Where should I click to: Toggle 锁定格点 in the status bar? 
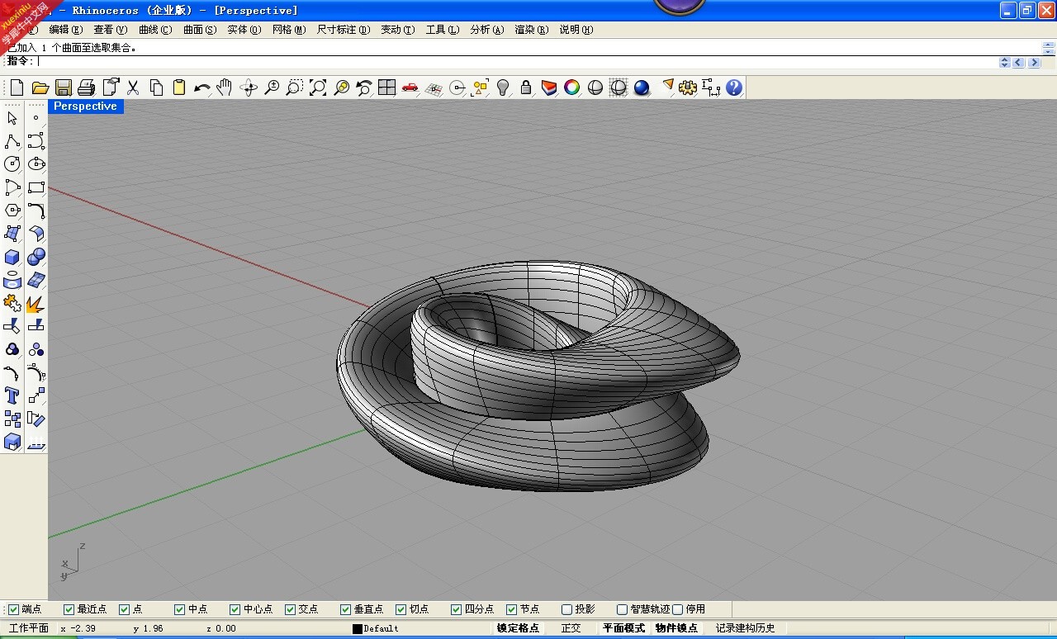point(518,628)
